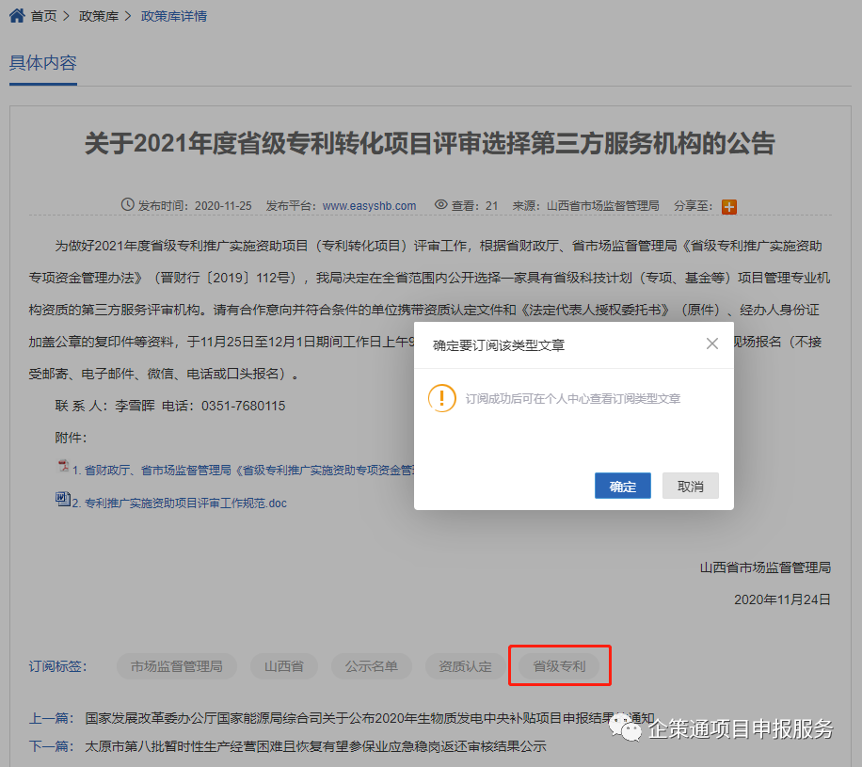Close the subscribe dialog with X
862x767 pixels.
[x=712, y=344]
